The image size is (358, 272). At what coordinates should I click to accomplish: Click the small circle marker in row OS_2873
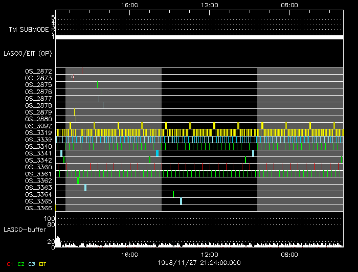73,77
